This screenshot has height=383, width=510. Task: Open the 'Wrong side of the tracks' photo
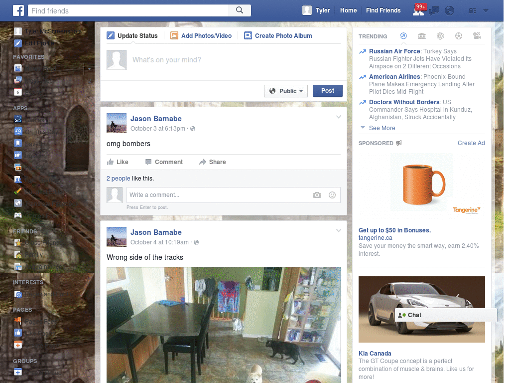224,325
